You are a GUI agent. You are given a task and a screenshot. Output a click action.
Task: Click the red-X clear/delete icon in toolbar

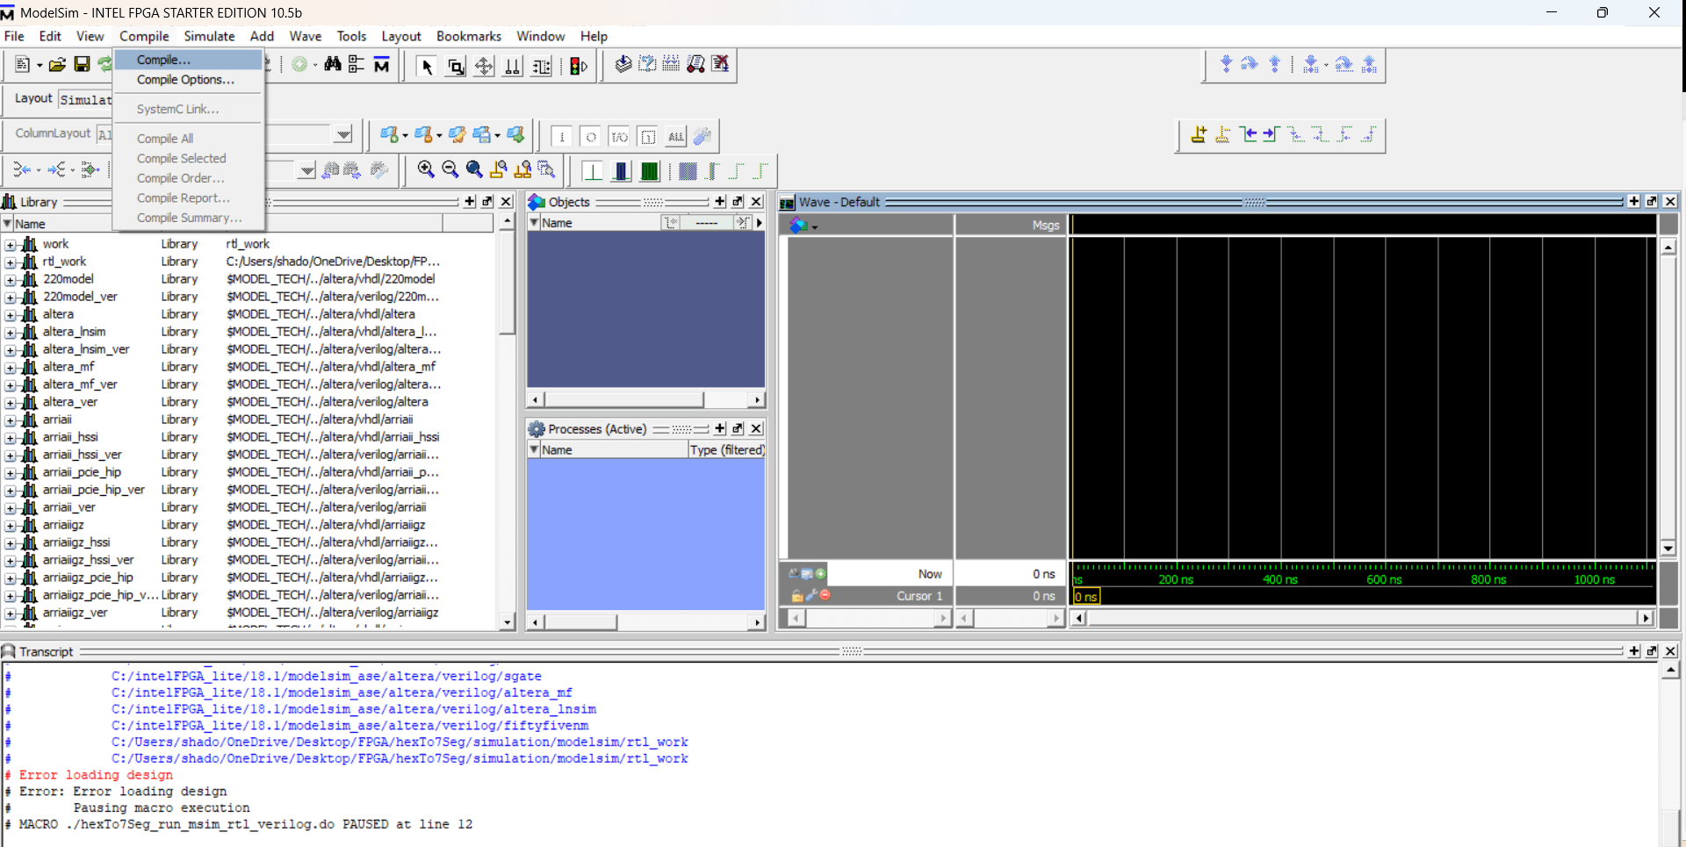pos(720,64)
